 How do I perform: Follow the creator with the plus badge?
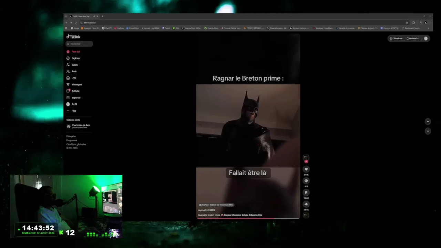tap(306, 161)
